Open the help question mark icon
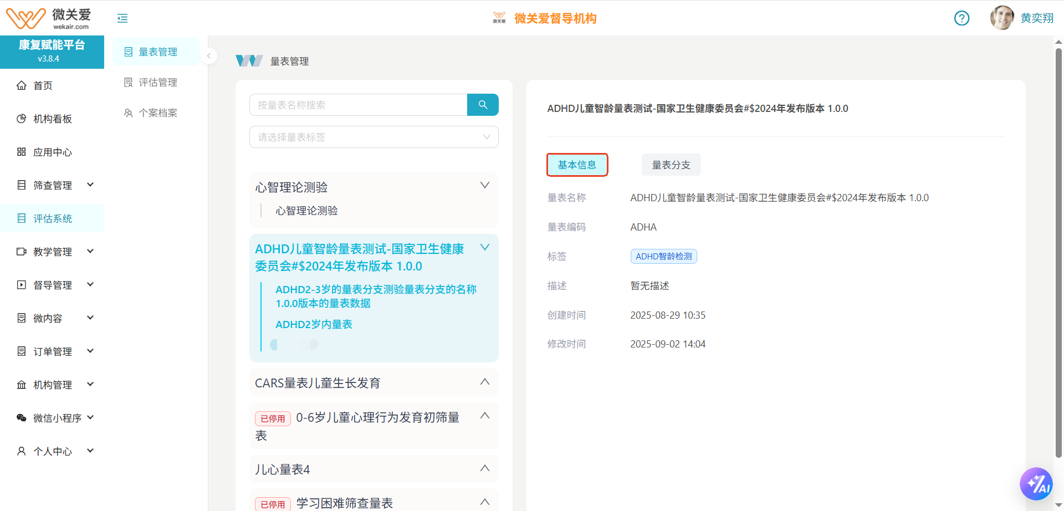Image resolution: width=1064 pixels, height=511 pixels. click(961, 18)
